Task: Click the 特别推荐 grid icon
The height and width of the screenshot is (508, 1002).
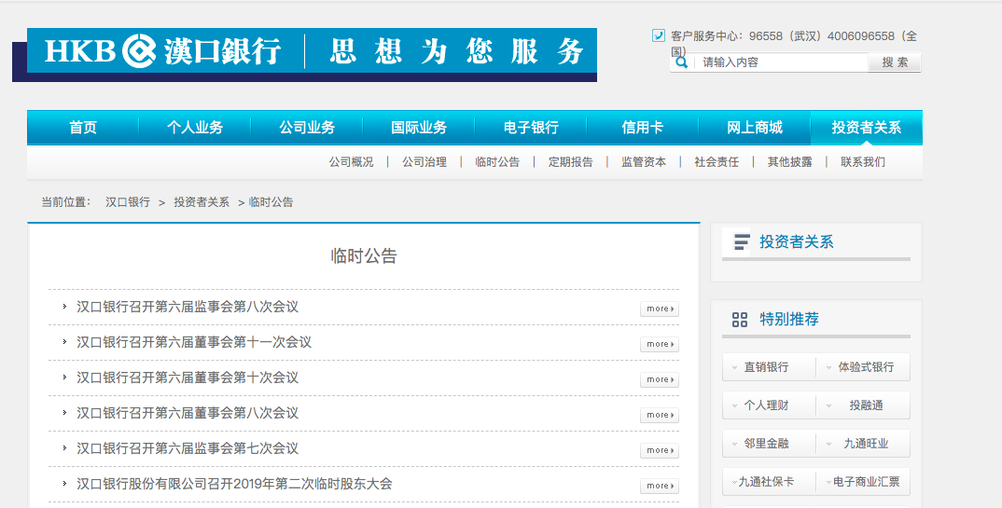Action: coord(739,320)
